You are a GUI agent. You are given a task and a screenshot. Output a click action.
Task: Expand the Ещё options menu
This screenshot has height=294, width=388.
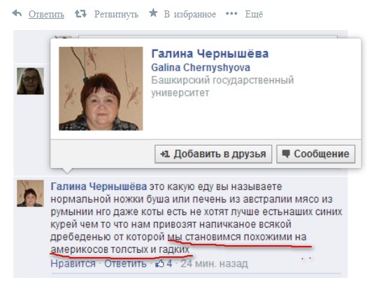(x=254, y=14)
